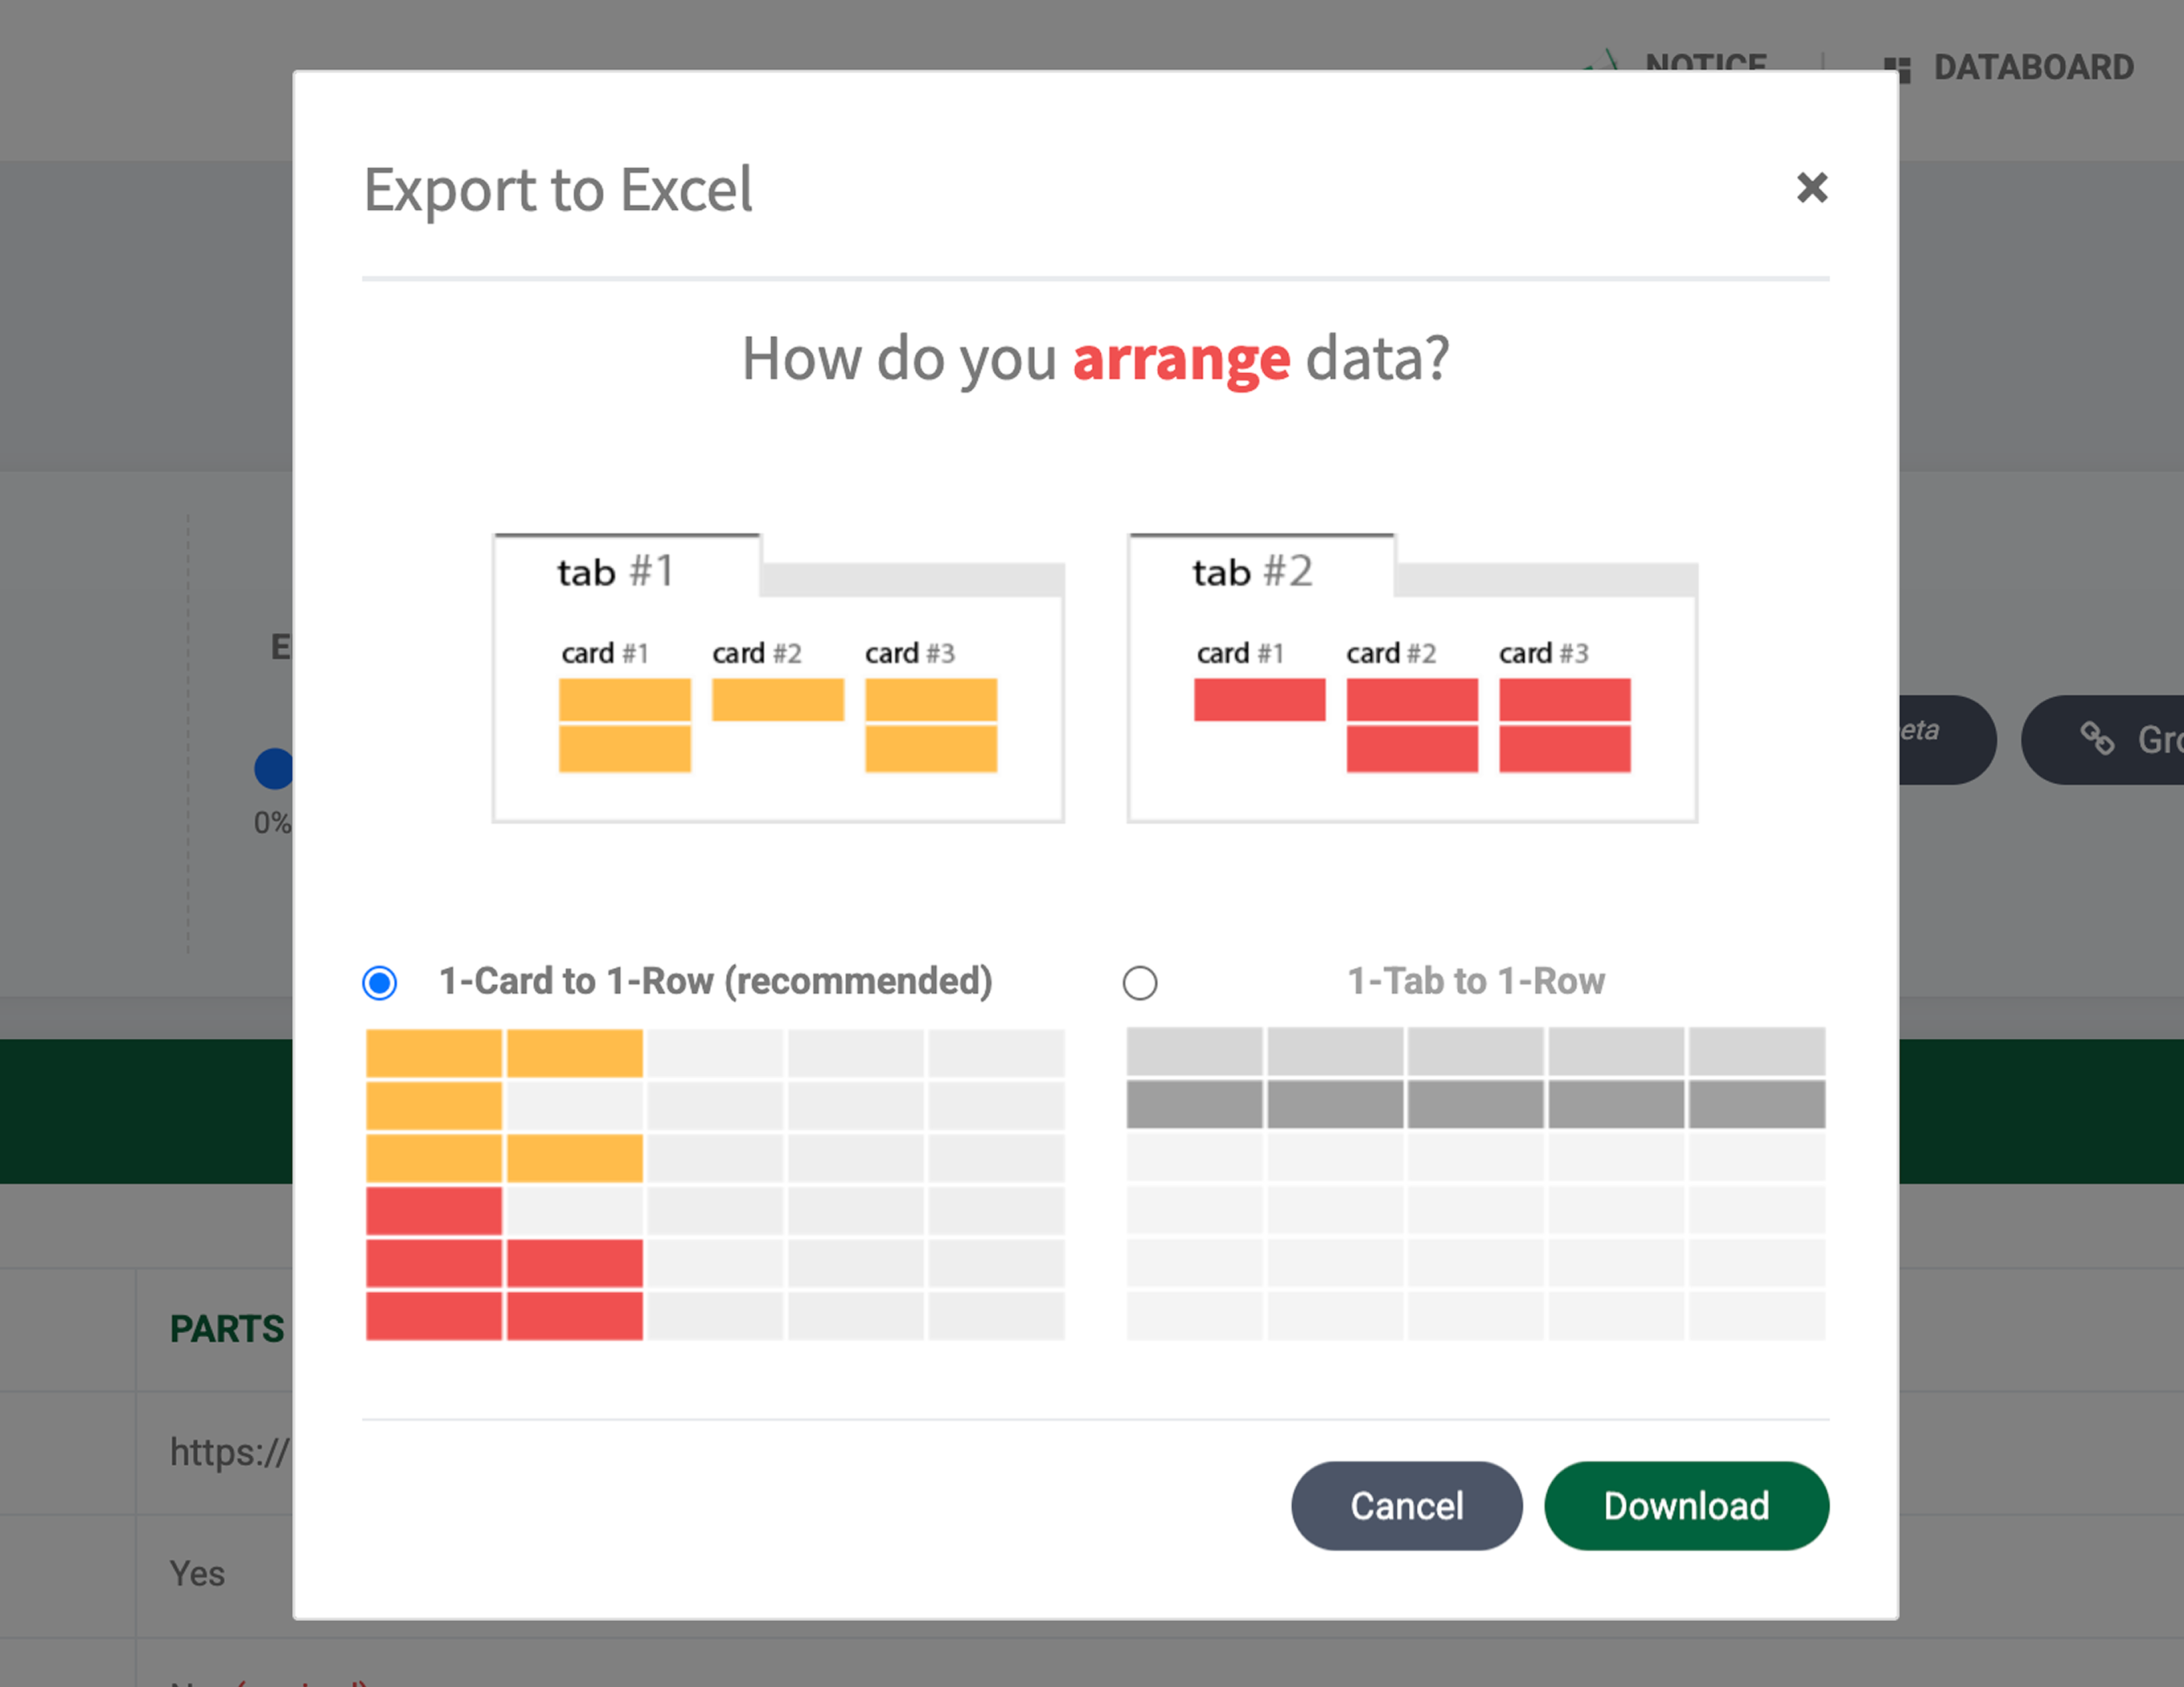Click the PARTS column header
Image resolution: width=2184 pixels, height=1687 pixels.
[x=227, y=1329]
